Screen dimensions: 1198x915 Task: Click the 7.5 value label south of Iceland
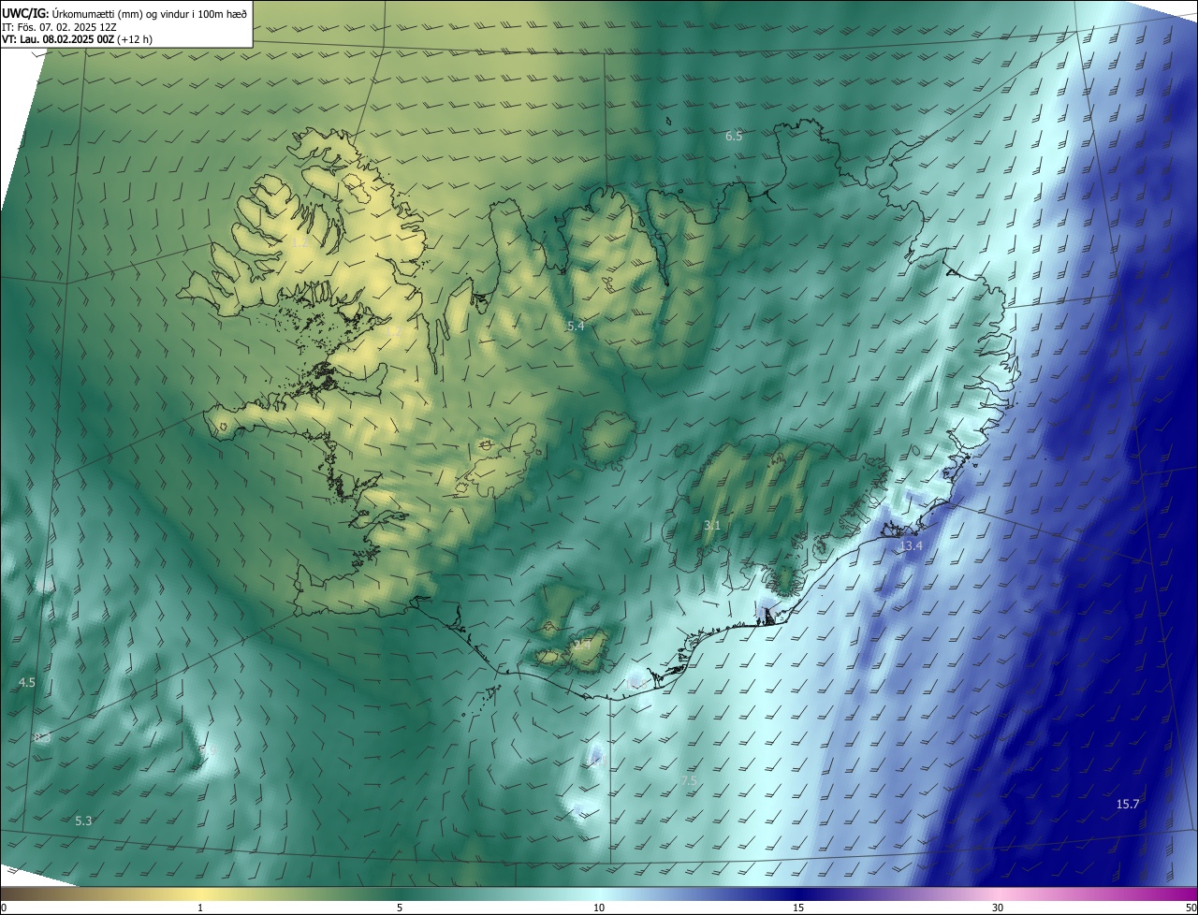pyautogui.click(x=688, y=781)
